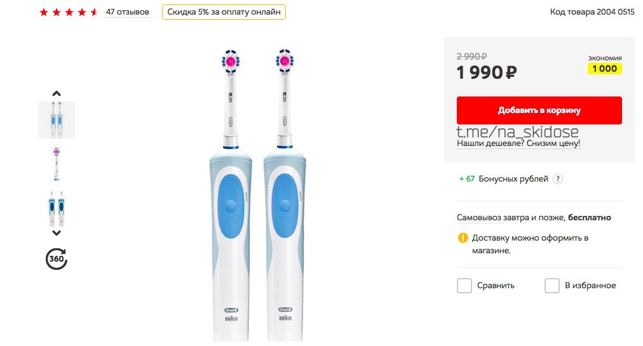Click the main toothbrush product image
This screenshot has height=346, width=643.
click(257, 195)
